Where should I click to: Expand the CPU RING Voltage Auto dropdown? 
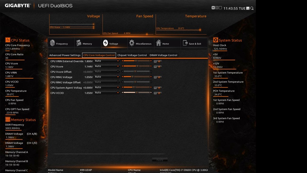(x=107, y=77)
